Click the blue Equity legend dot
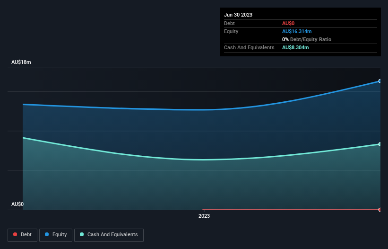 47,234
